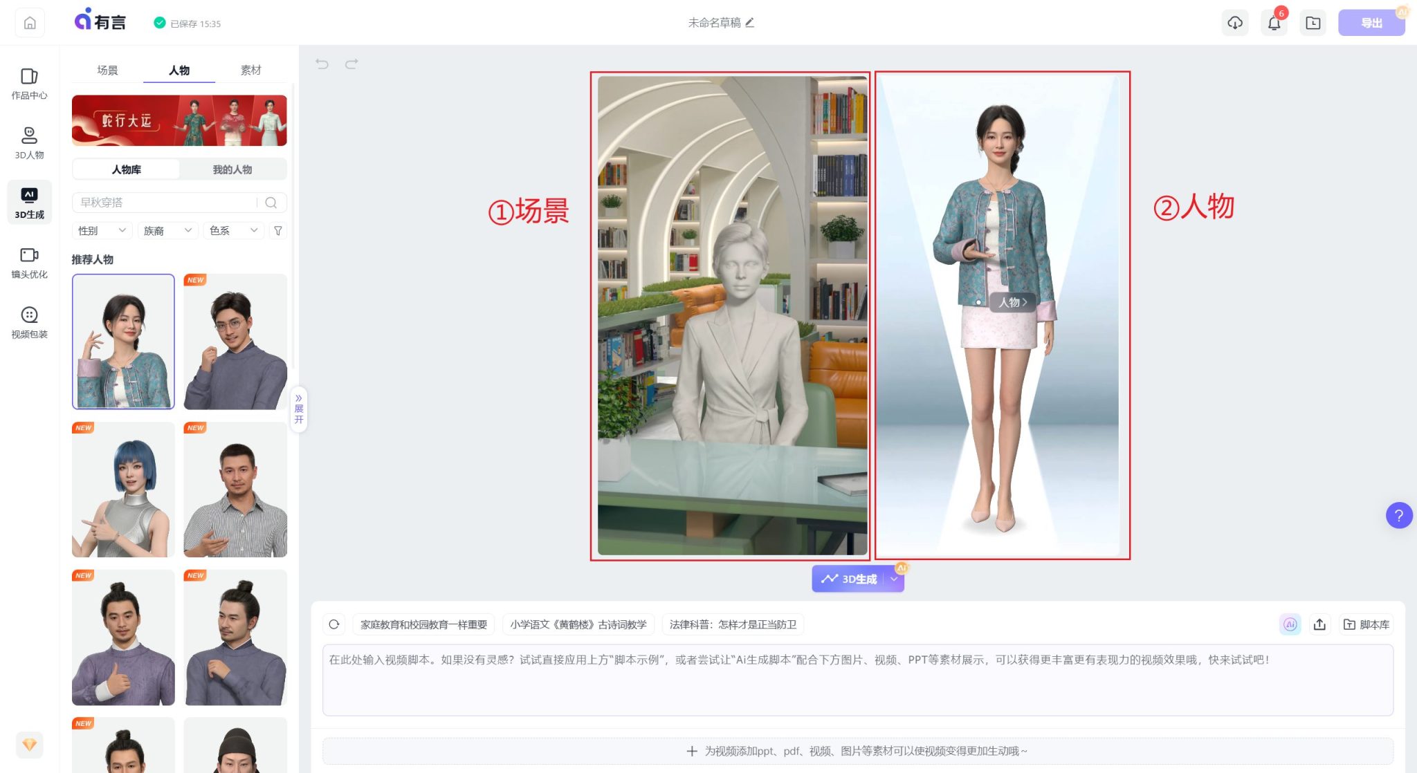This screenshot has height=773, width=1417.
Task: Switch to 素材 tab
Action: pos(250,70)
